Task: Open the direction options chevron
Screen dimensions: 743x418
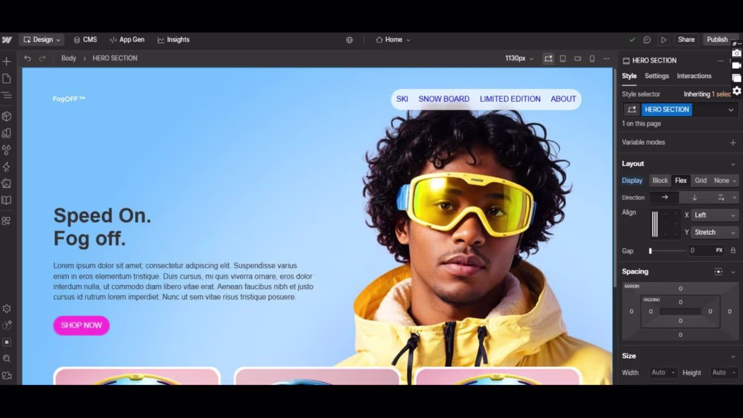Action: pos(735,198)
